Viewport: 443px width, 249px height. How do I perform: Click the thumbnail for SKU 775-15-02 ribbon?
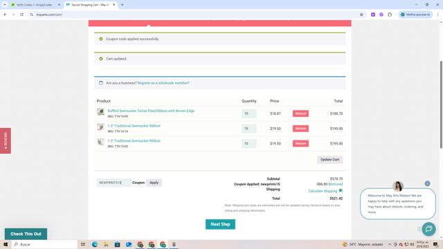point(100,142)
